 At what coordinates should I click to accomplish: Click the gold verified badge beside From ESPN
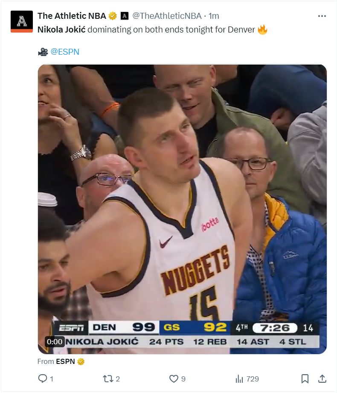[x=81, y=362]
